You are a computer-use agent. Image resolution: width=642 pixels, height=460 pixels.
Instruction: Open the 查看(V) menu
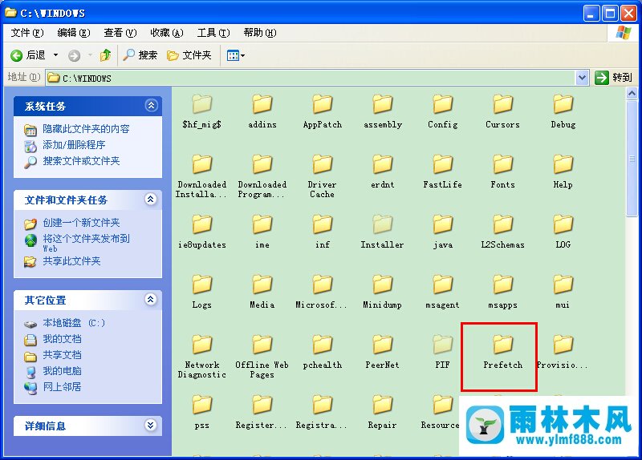coord(120,33)
